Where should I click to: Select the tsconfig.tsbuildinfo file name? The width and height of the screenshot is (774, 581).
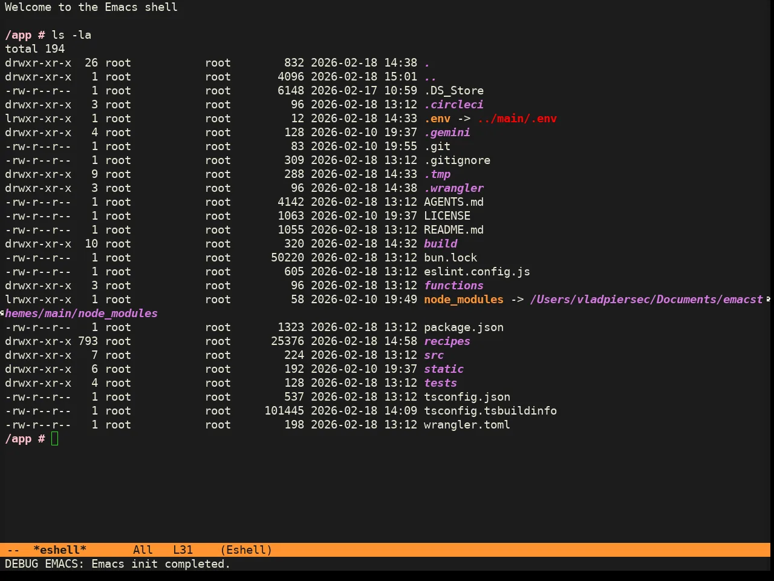490,411
